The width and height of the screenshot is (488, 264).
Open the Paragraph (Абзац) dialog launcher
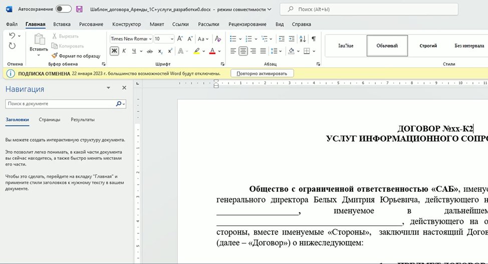[318, 64]
